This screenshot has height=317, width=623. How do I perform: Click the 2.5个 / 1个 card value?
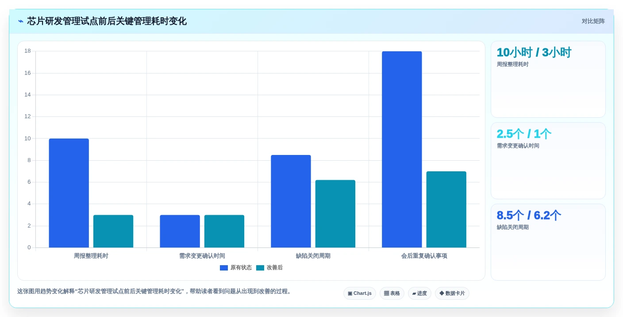tap(524, 134)
